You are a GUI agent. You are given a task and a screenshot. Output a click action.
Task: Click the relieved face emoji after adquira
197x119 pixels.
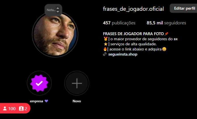(x=164, y=49)
